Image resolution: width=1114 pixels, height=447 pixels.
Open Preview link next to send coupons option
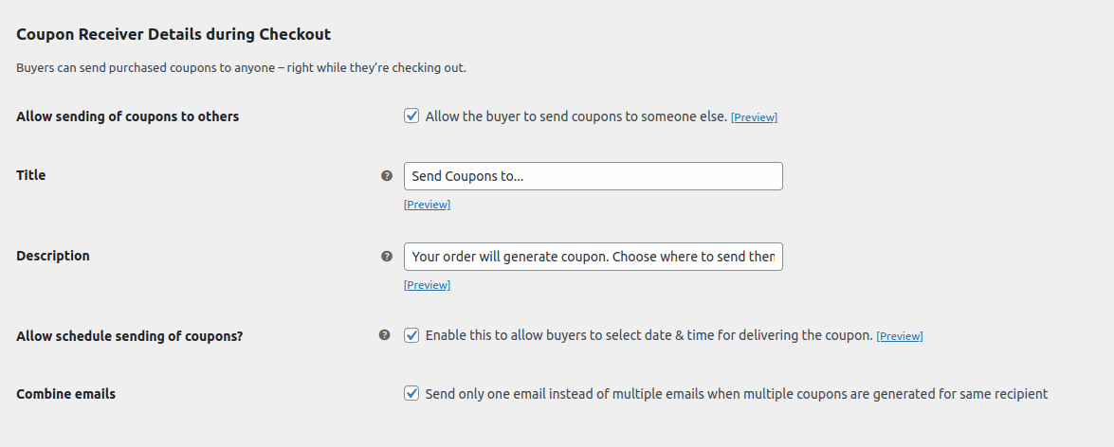tap(754, 117)
